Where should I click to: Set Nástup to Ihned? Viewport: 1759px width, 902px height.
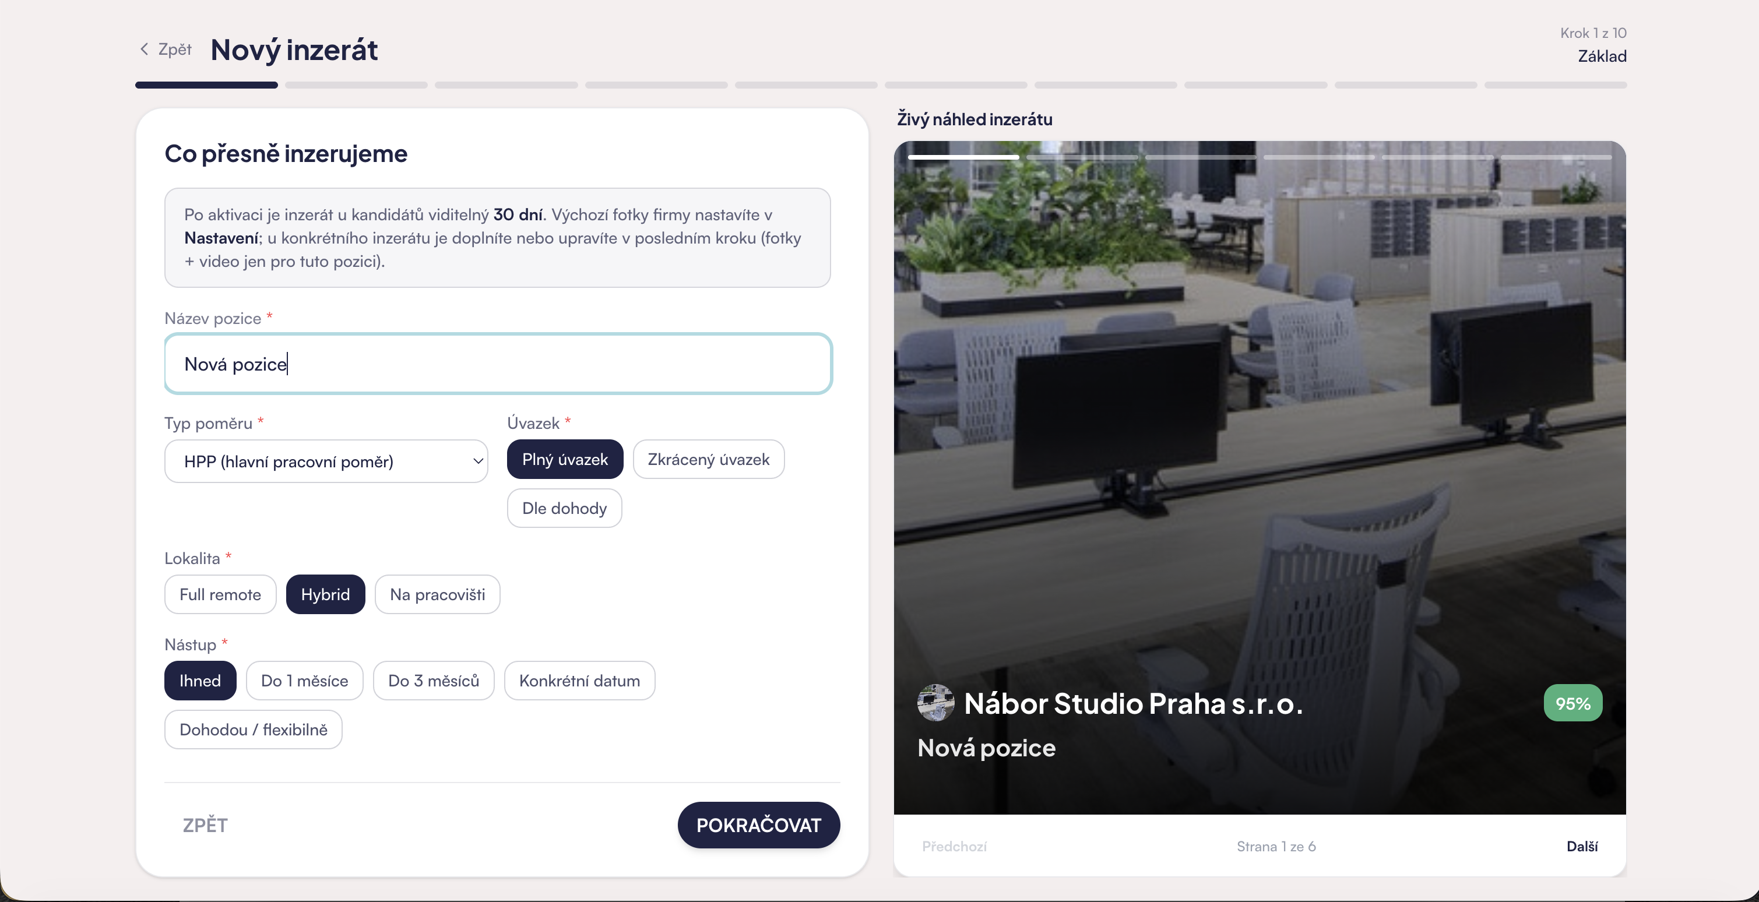(200, 681)
